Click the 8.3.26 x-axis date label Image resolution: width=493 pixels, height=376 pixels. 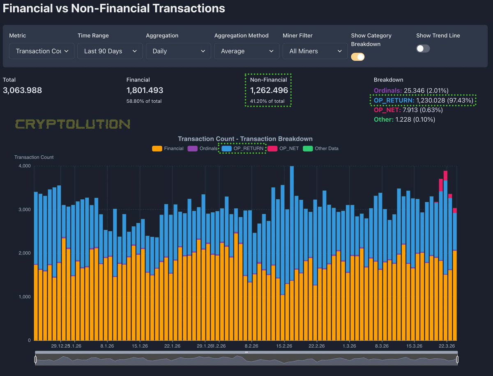(382, 346)
